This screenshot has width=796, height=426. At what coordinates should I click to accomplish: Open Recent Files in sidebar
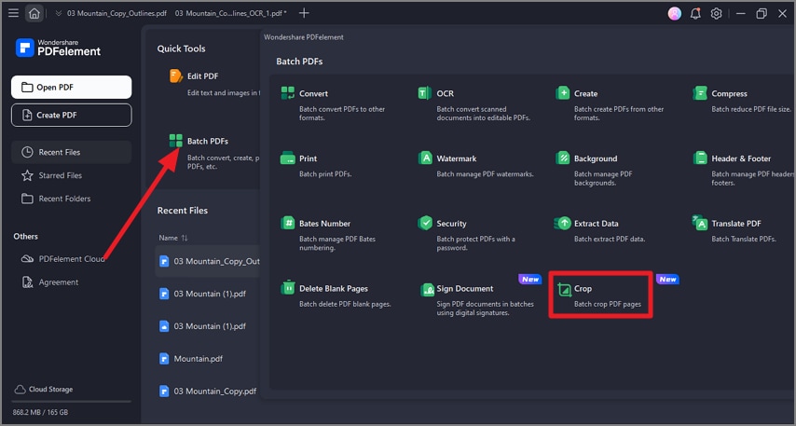tap(72, 152)
